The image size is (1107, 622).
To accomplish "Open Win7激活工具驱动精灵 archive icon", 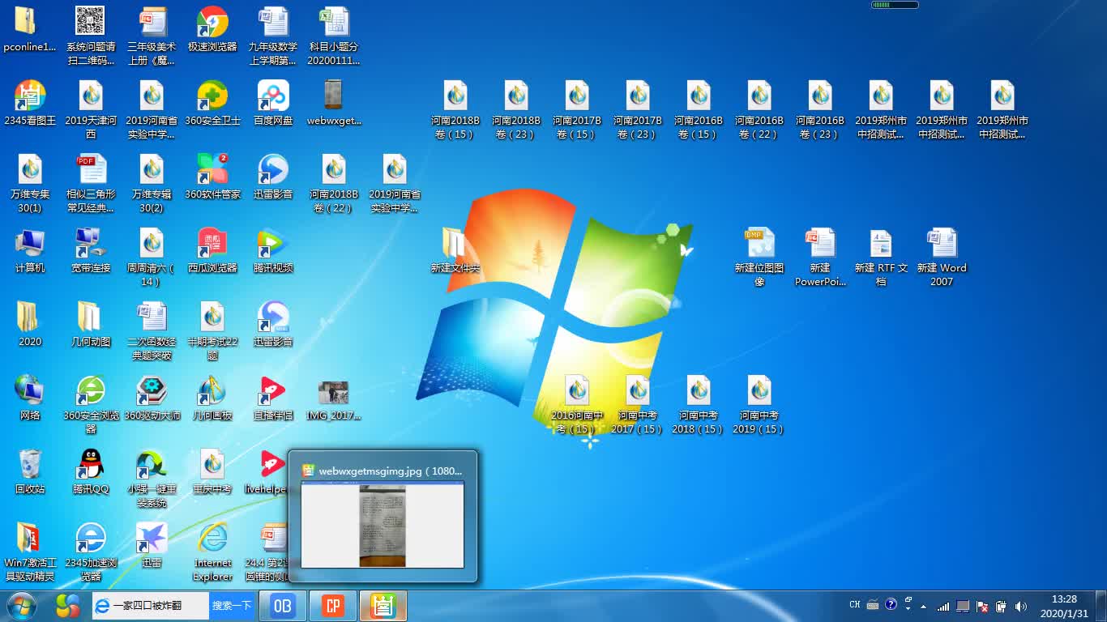I will click(x=30, y=552).
